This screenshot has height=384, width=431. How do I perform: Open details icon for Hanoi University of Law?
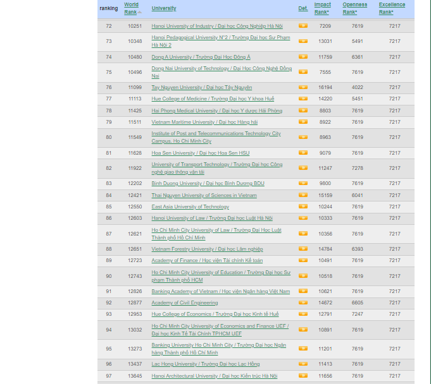(x=303, y=218)
